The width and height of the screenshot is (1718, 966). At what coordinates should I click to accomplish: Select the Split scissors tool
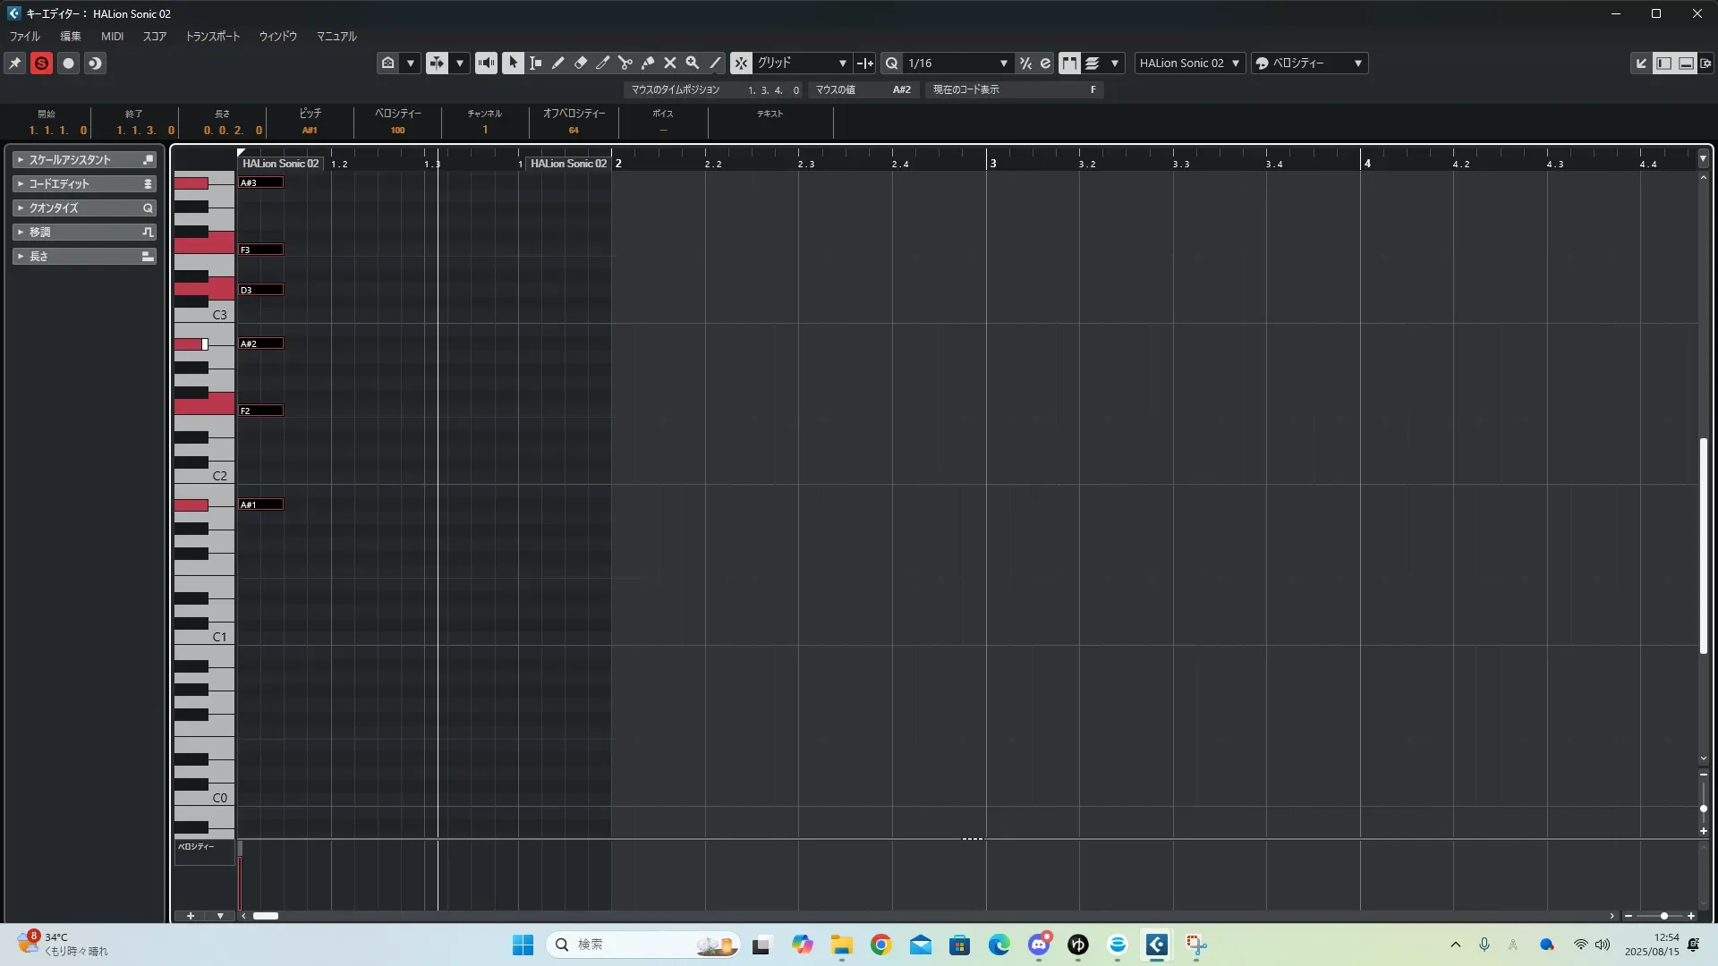(625, 63)
